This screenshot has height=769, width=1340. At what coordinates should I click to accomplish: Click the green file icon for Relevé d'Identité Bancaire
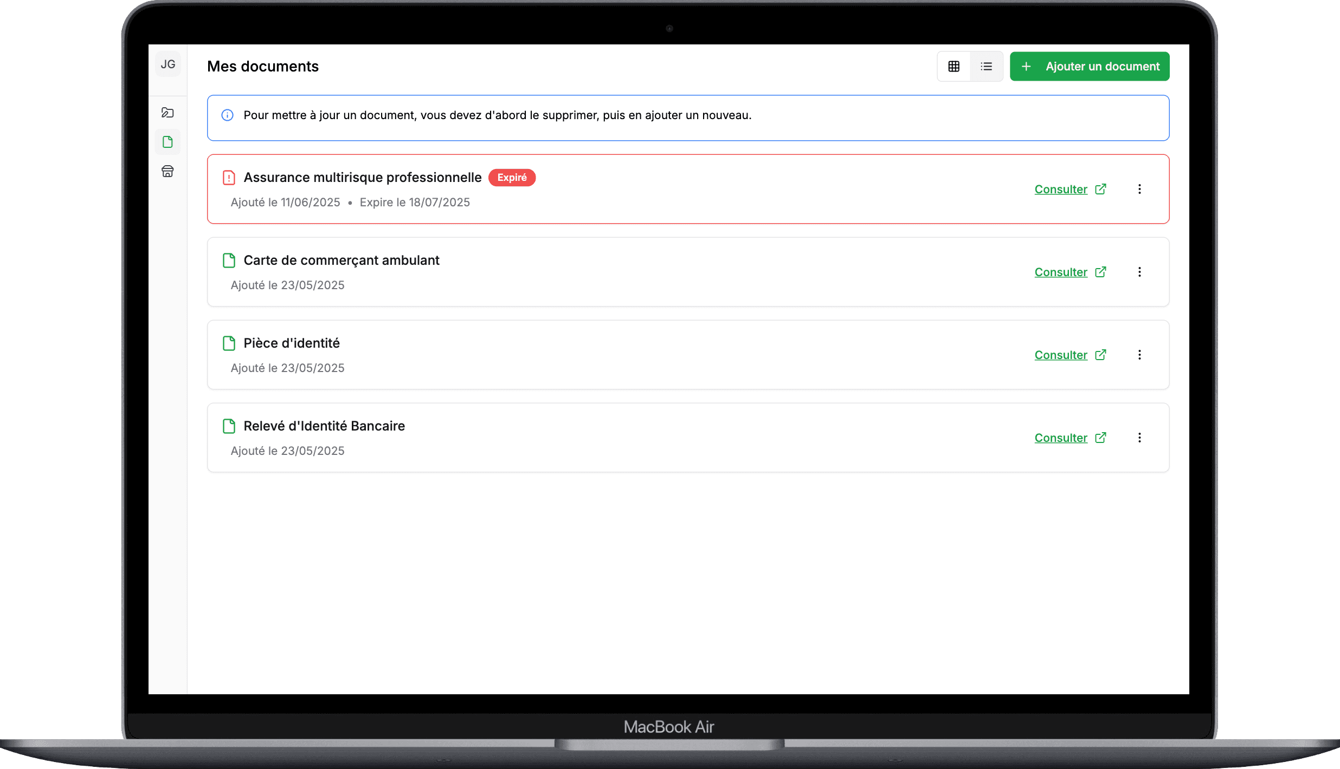click(229, 426)
